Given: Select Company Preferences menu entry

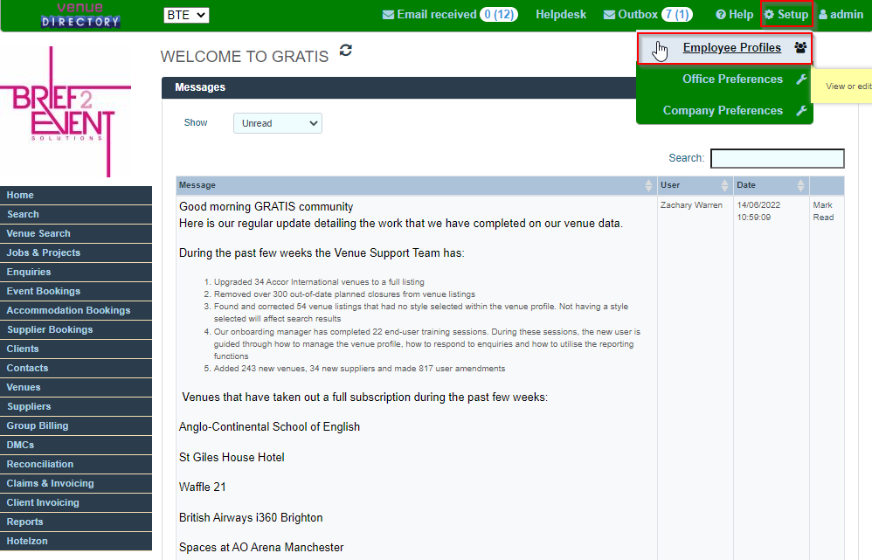Looking at the screenshot, I should point(723,111).
